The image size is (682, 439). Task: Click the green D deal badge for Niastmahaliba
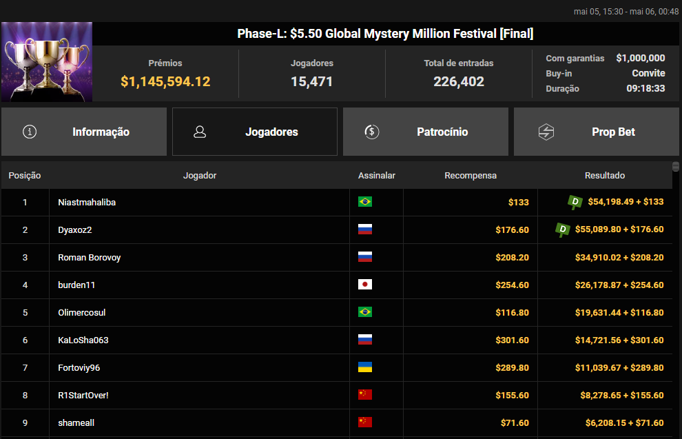tap(575, 202)
